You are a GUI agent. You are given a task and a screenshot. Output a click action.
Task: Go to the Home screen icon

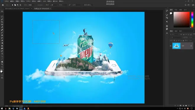pos(3,5)
